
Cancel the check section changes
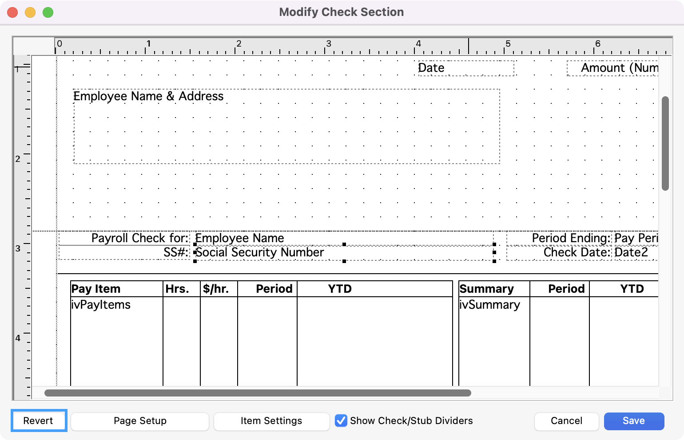(566, 421)
